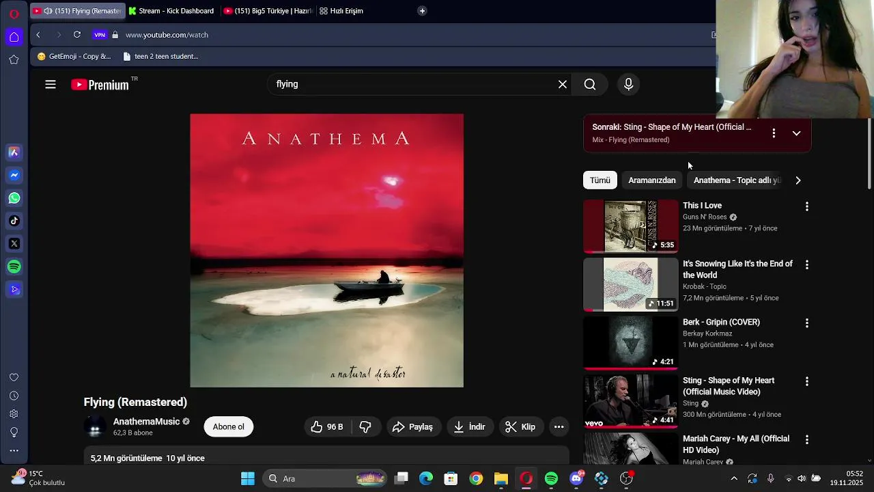Share the video with Paylaş
Image resolution: width=874 pixels, height=492 pixels.
tap(413, 426)
